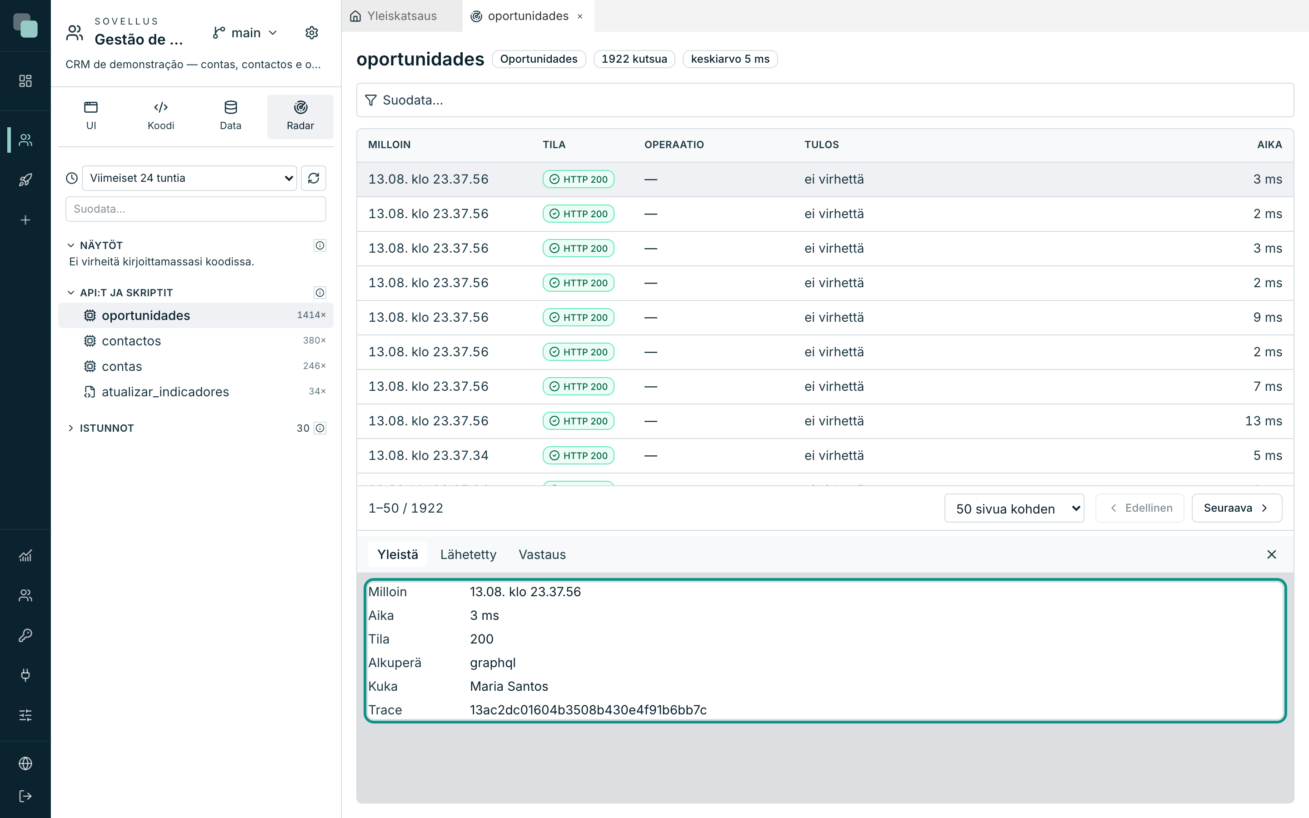
Task: Open the 50 sivua kohden dropdown
Action: point(1014,508)
